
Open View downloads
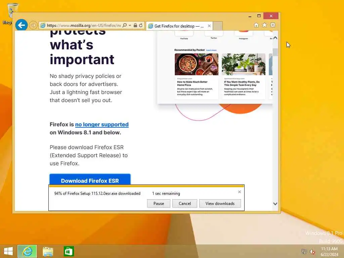point(220,203)
